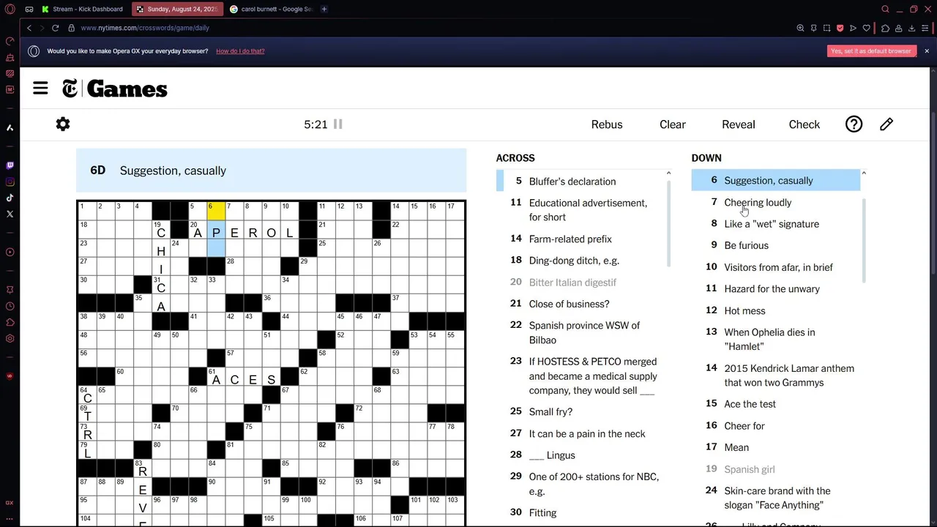This screenshot has height=527, width=937.
Task: Go back with the browser back arrow
Action: click(29, 28)
